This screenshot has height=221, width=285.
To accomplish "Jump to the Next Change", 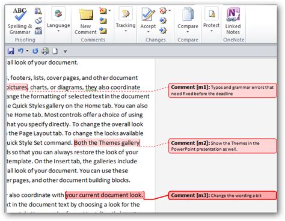I will pos(163,31).
